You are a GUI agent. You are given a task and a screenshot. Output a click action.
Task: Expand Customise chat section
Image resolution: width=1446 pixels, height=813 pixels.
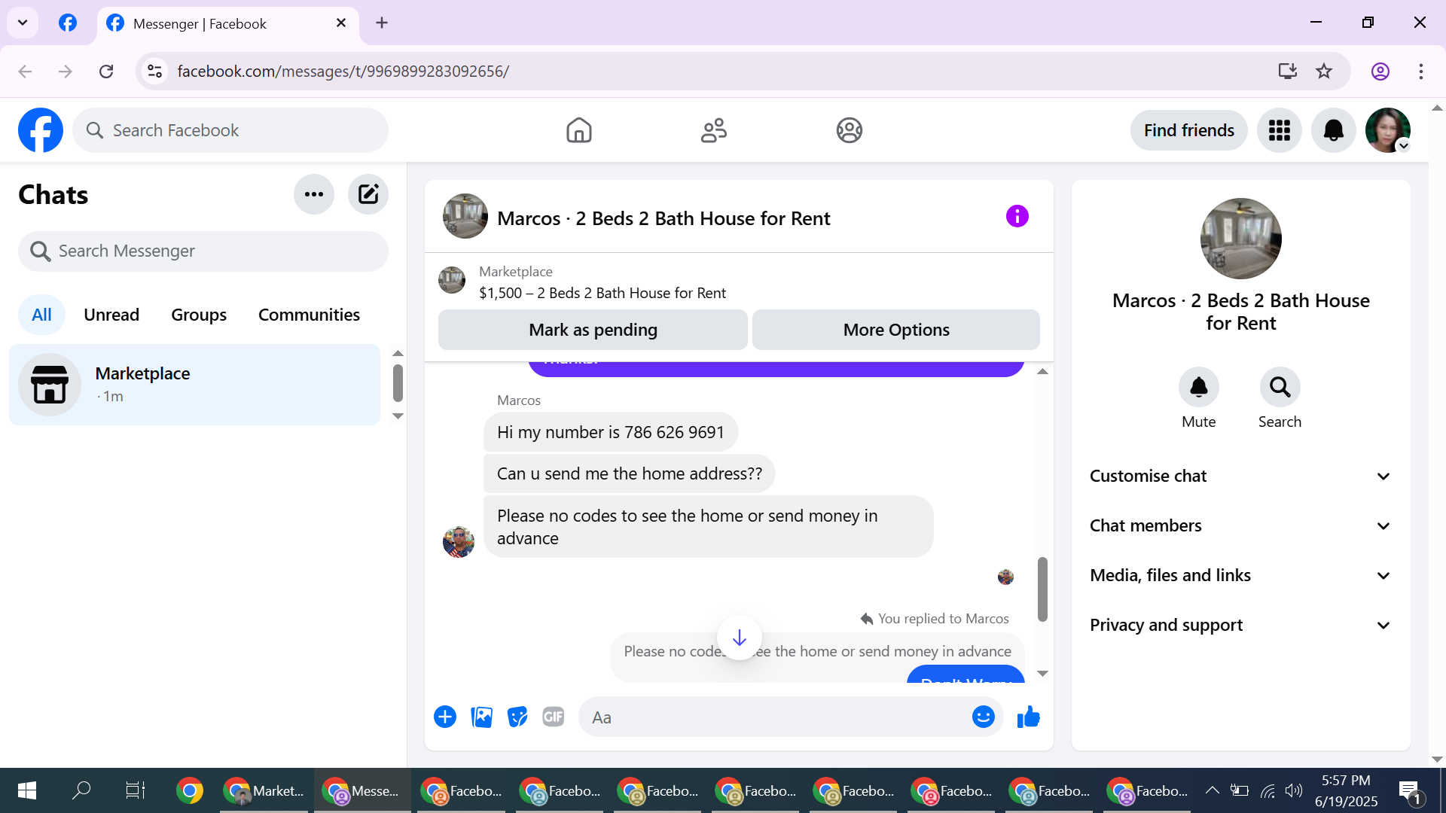point(1241,476)
